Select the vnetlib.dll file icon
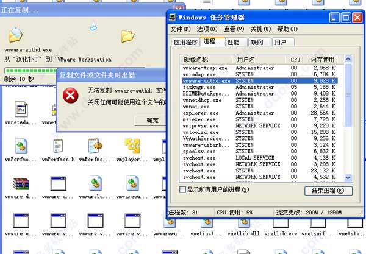Image resolution: width=366 pixels, height=254 pixels. (x=244, y=223)
